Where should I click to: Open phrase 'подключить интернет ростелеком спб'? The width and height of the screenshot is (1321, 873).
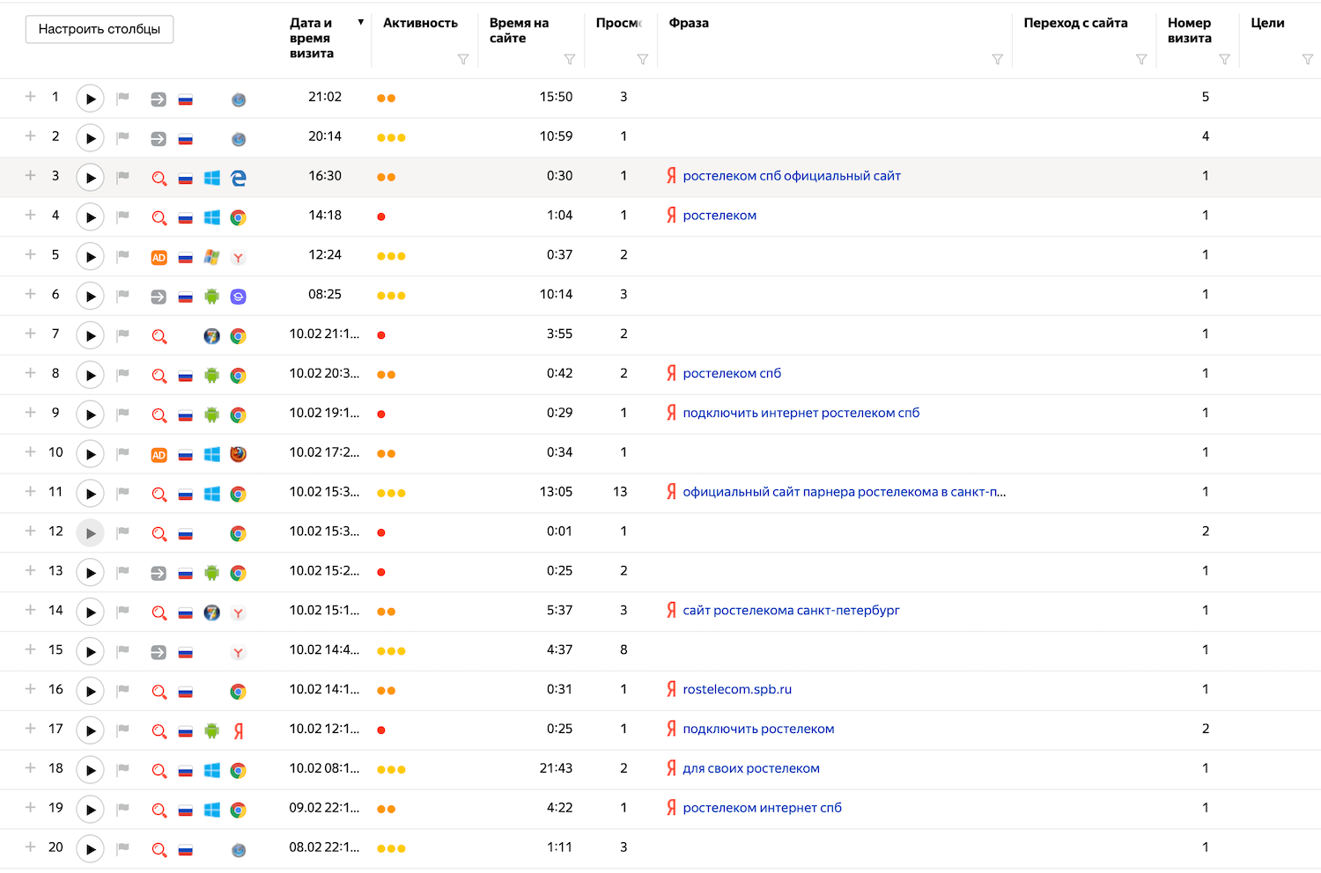click(801, 413)
